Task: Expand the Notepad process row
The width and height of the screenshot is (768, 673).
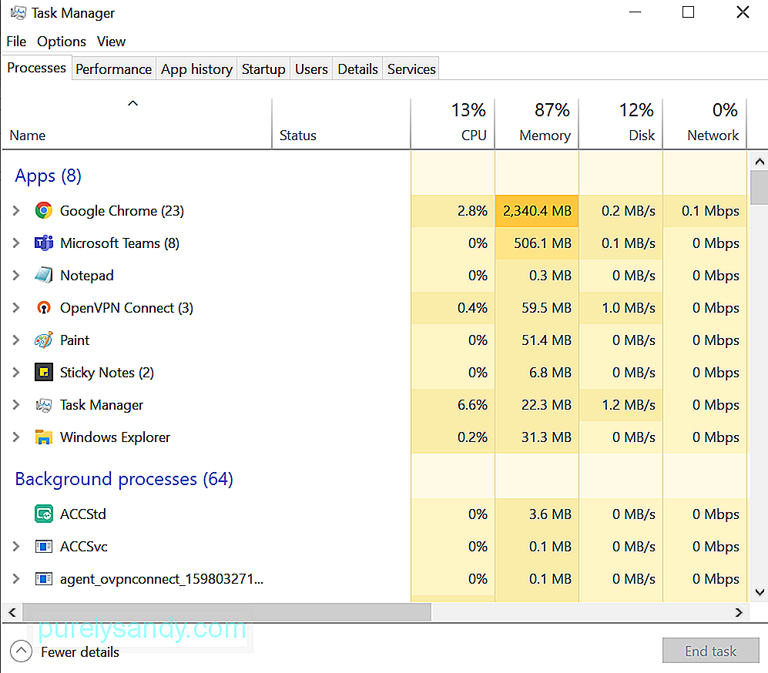Action: click(x=16, y=275)
